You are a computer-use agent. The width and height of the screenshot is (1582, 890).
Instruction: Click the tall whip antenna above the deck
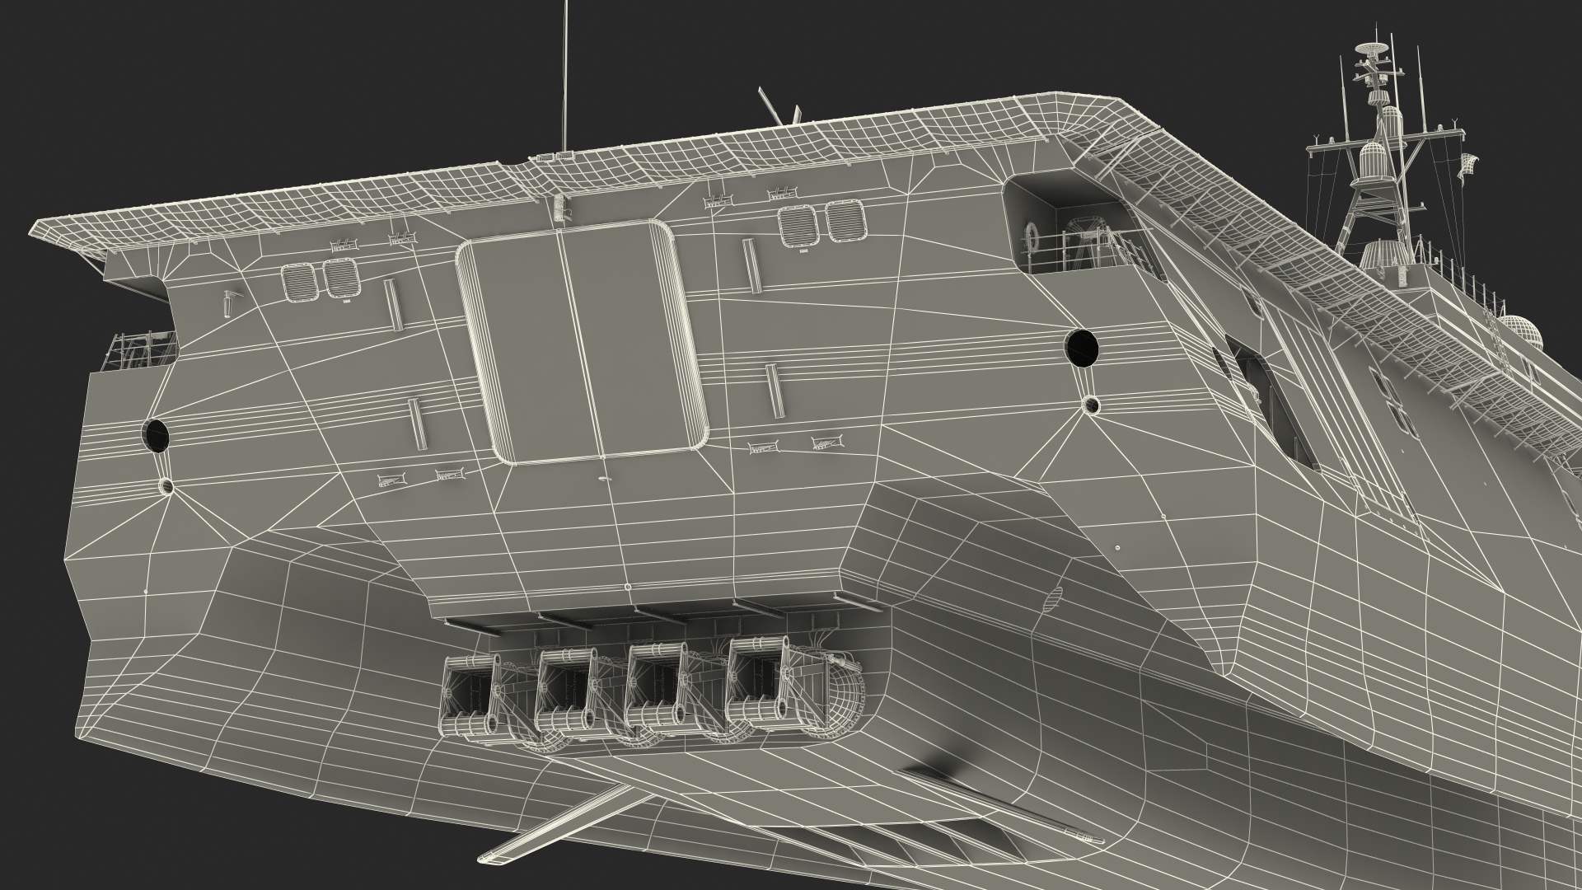pyautogui.click(x=564, y=77)
